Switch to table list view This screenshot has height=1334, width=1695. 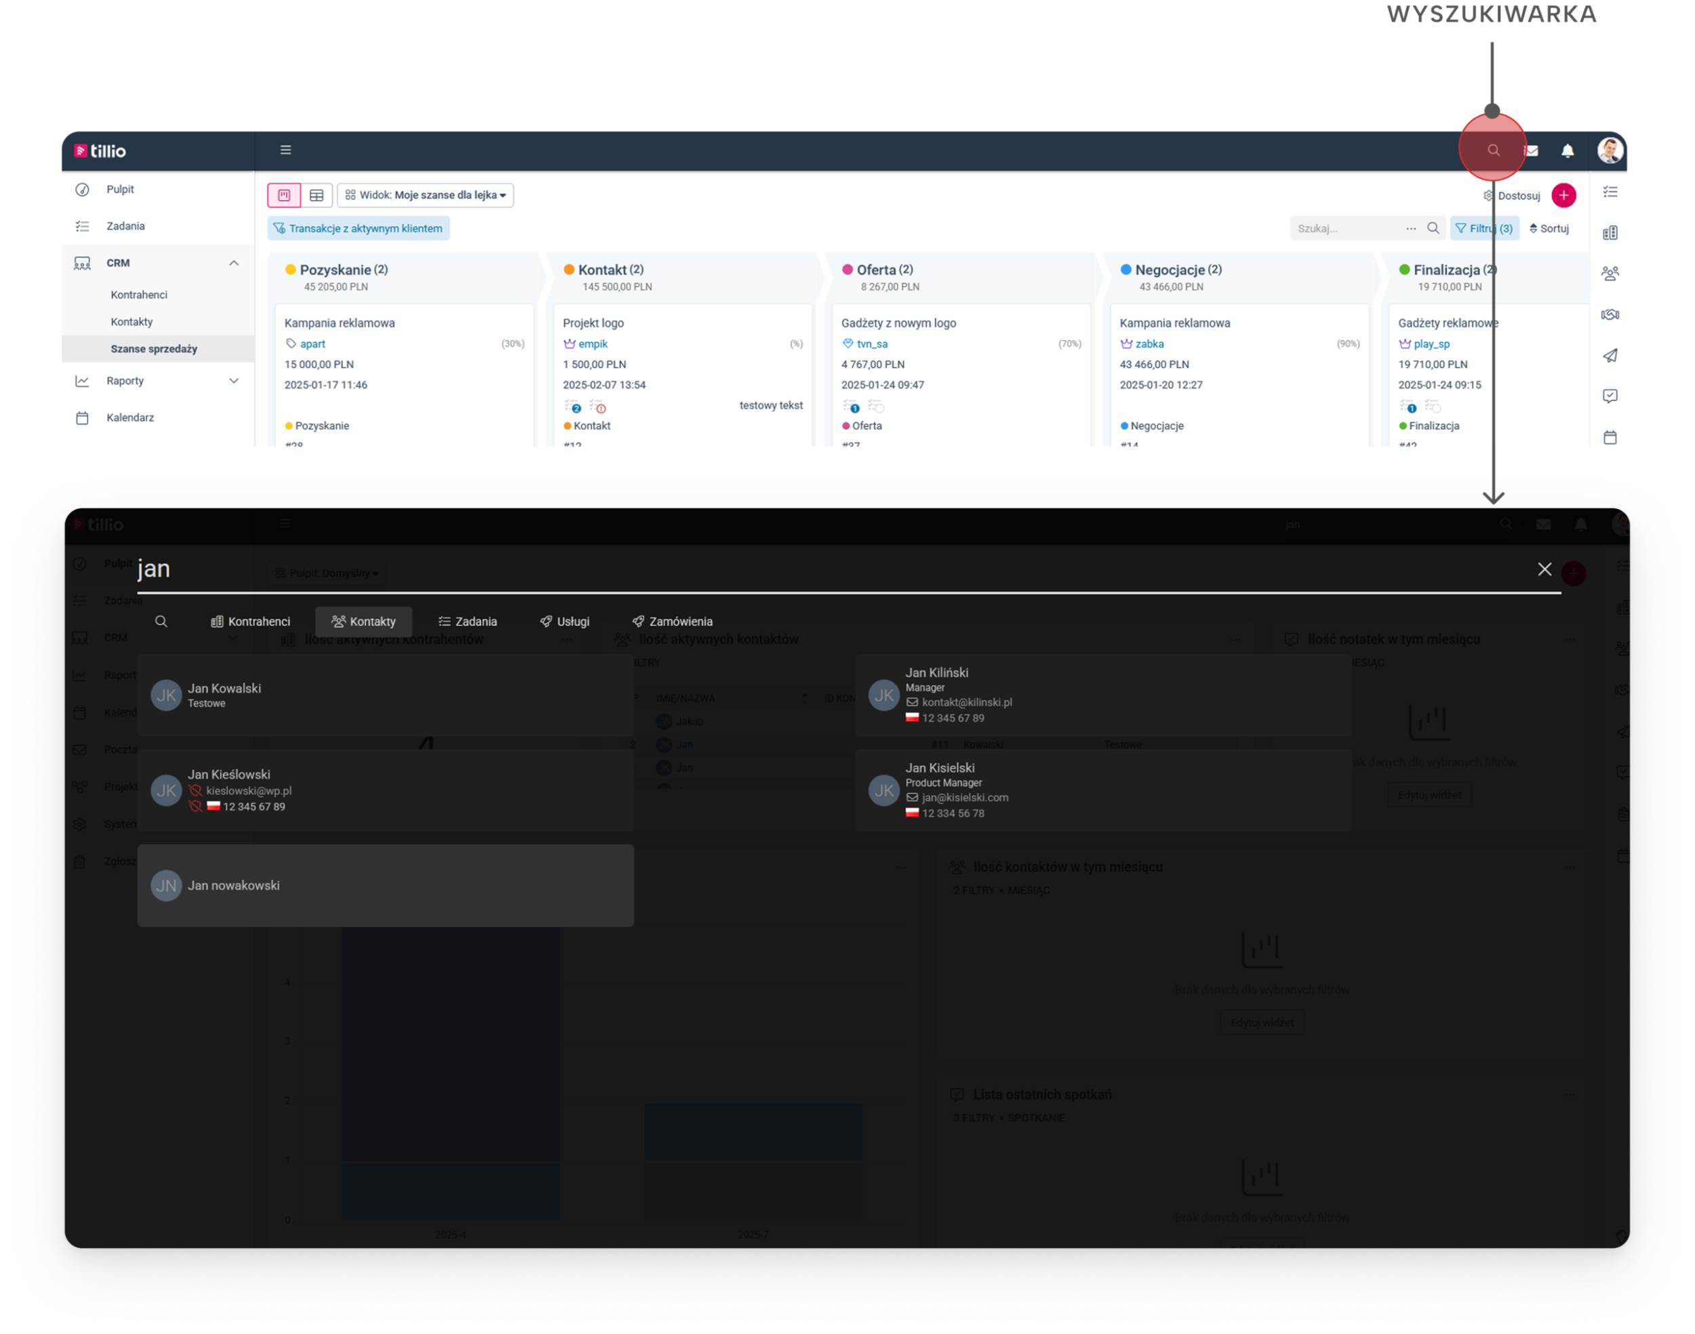click(x=317, y=195)
